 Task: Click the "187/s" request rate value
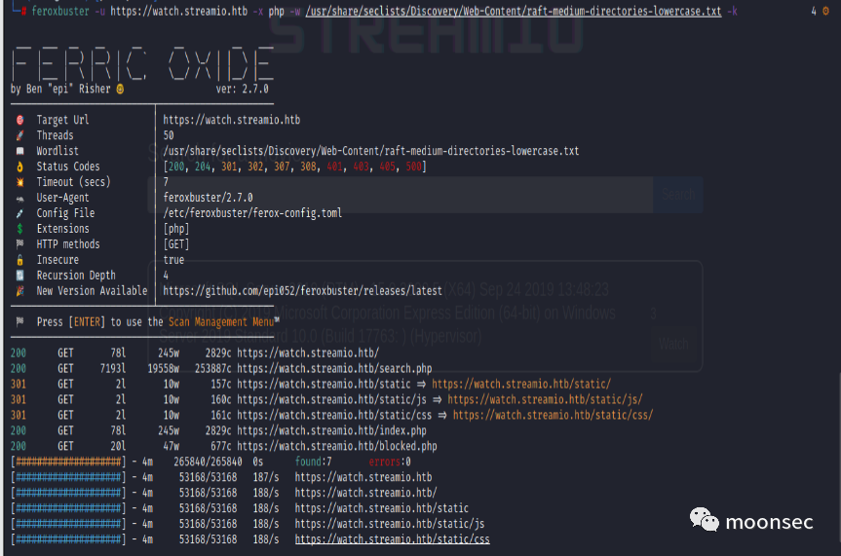click(266, 477)
